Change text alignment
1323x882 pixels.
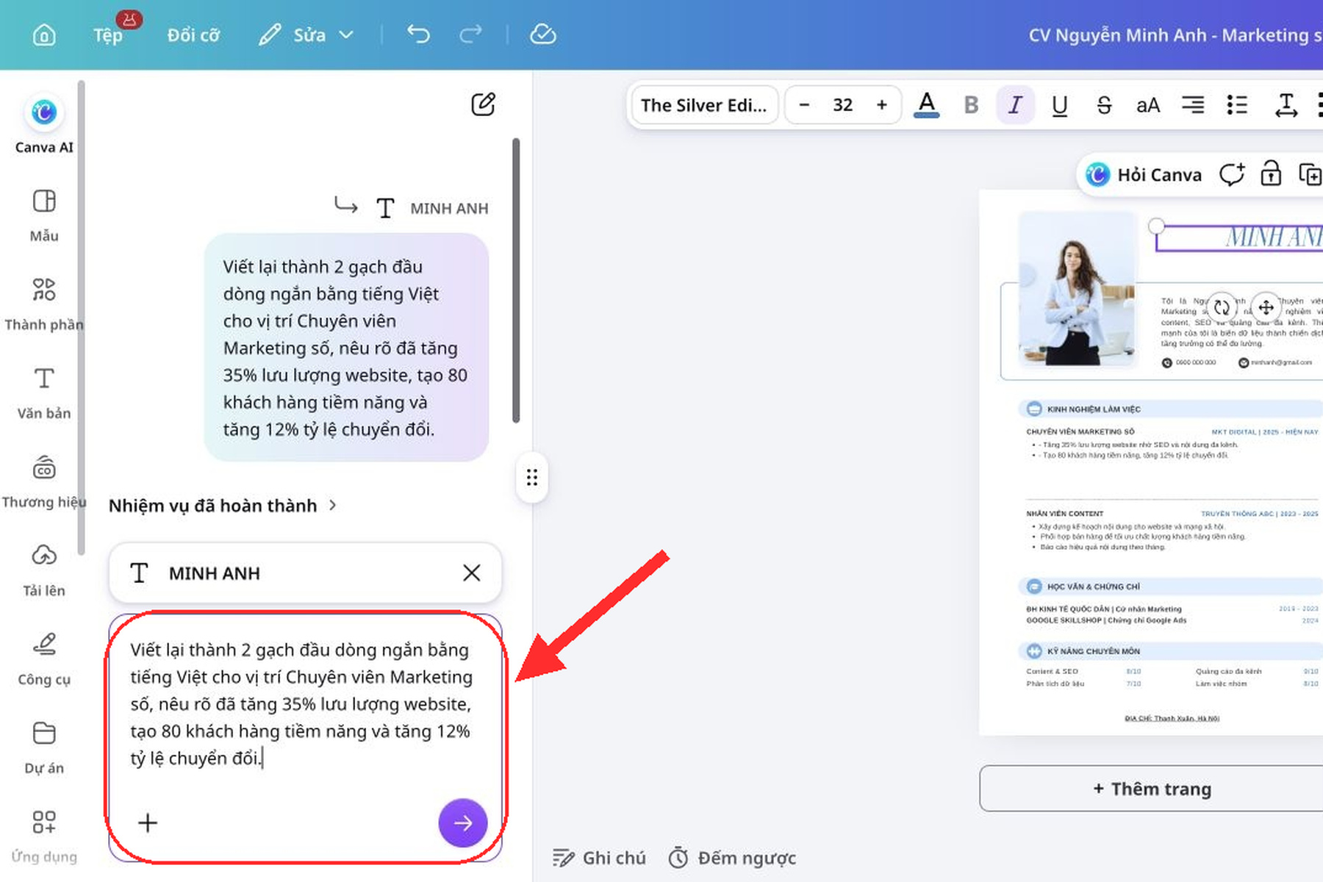1193,105
